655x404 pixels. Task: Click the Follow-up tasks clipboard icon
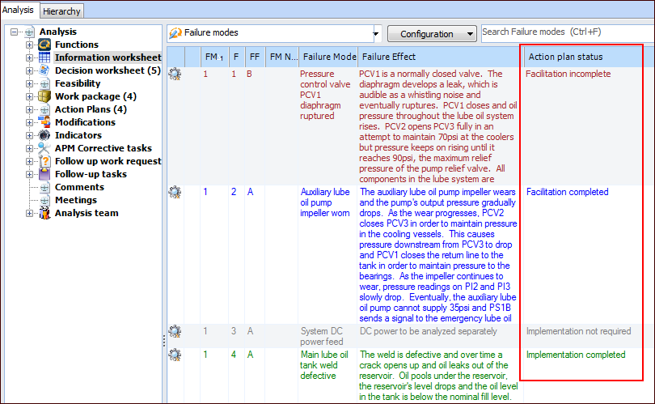[44, 174]
